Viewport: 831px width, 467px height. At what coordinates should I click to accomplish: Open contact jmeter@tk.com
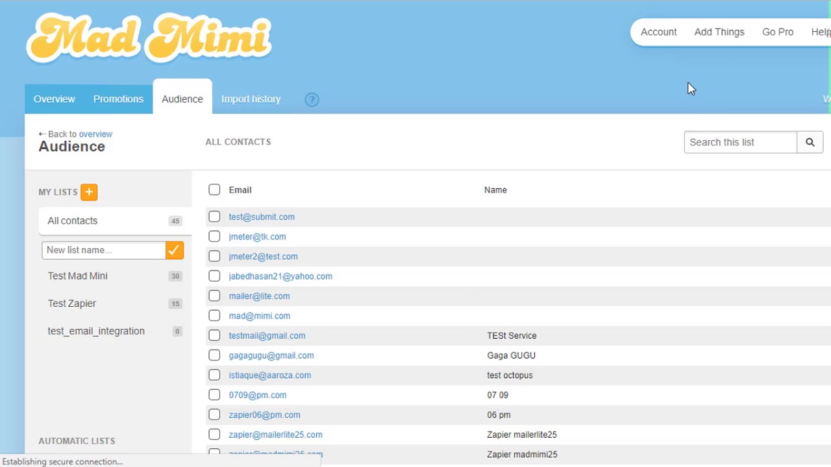(x=257, y=237)
